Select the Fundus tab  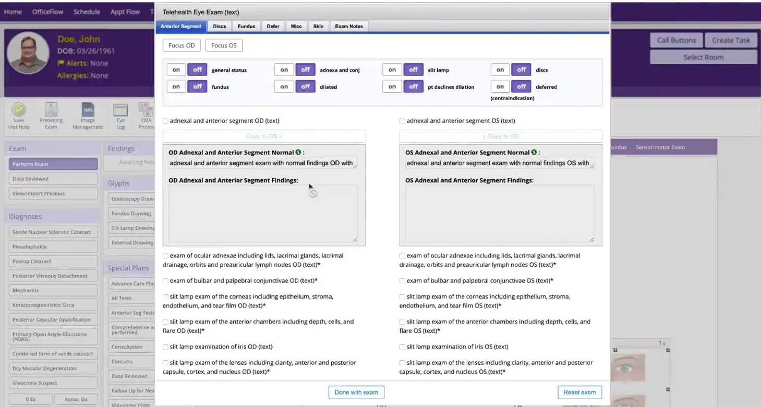tap(246, 26)
